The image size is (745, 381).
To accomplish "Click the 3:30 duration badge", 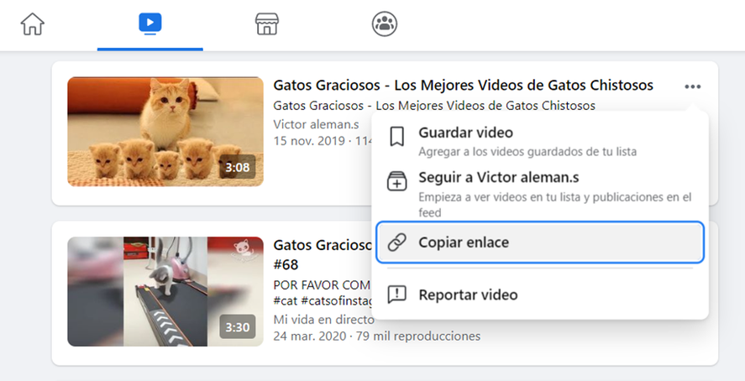I will [x=237, y=327].
